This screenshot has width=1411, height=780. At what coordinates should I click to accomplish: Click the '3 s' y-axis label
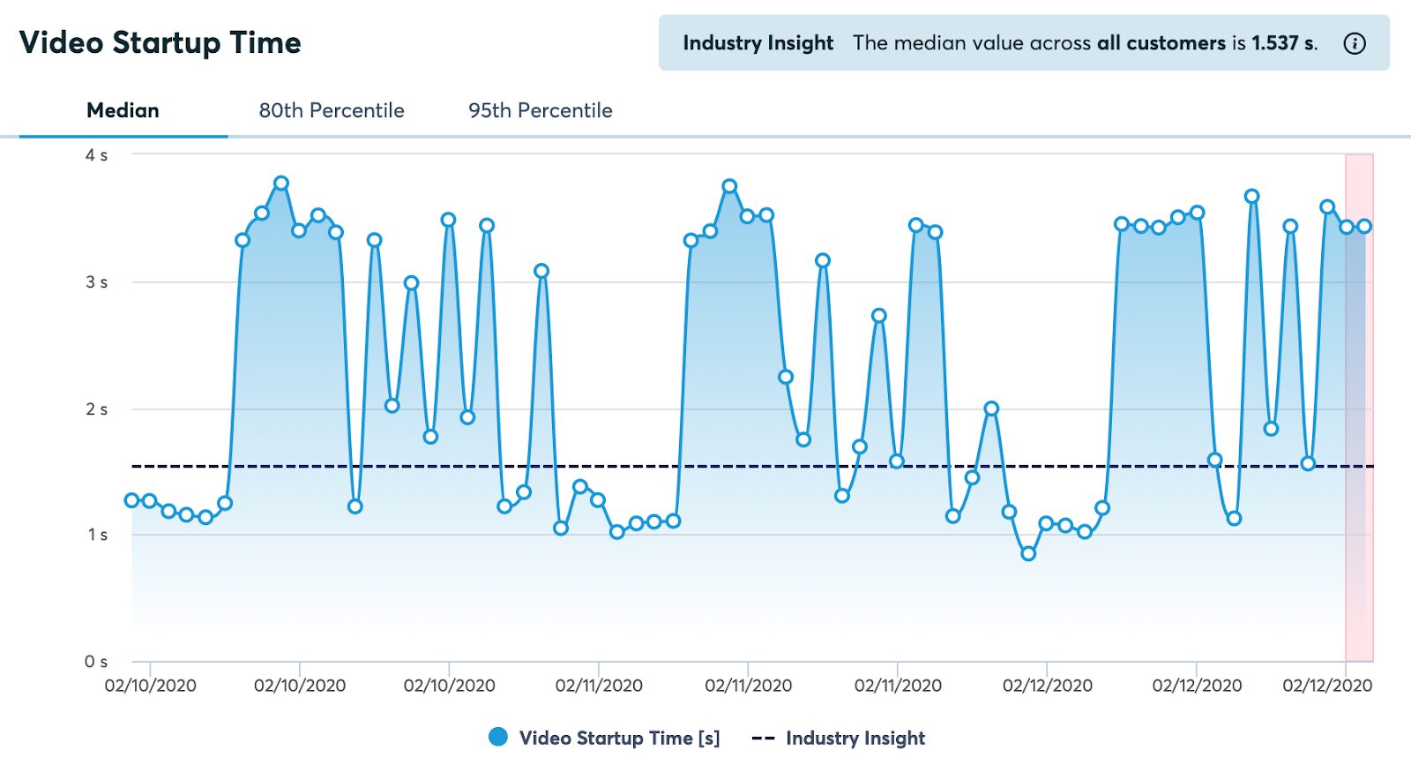96,282
